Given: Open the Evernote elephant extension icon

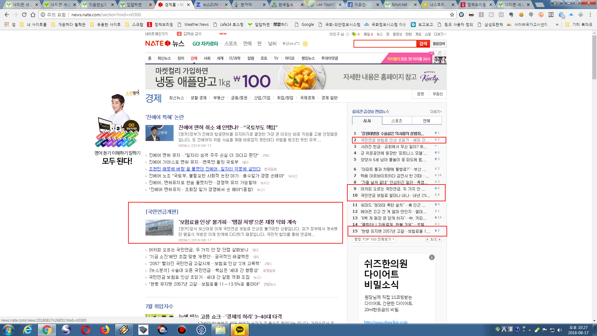Looking at the screenshot, I should [x=511, y=15].
